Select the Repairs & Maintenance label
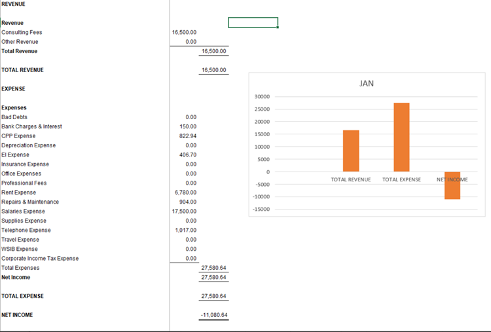The height and width of the screenshot is (332, 491). pos(30,202)
